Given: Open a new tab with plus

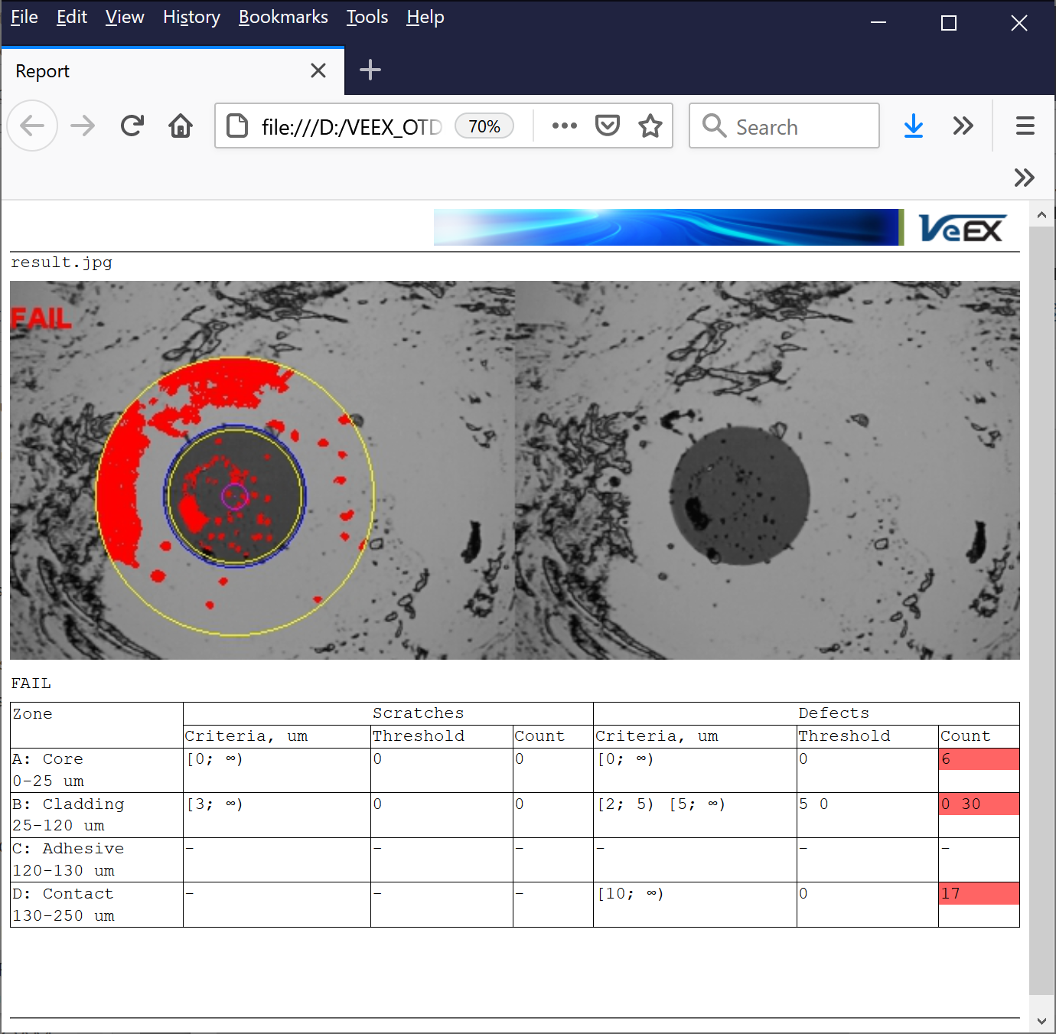Looking at the screenshot, I should [x=370, y=70].
